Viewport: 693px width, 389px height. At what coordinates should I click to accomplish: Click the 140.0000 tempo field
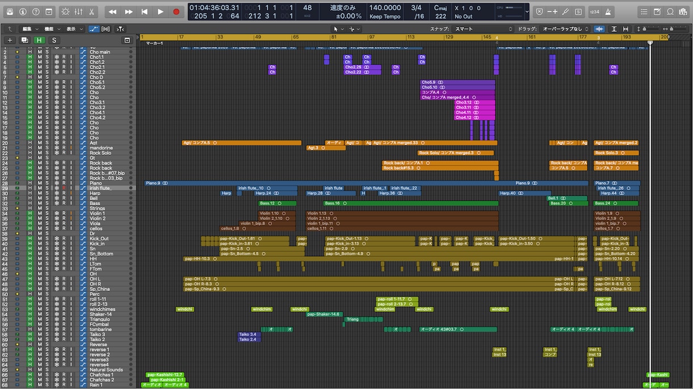click(x=385, y=8)
